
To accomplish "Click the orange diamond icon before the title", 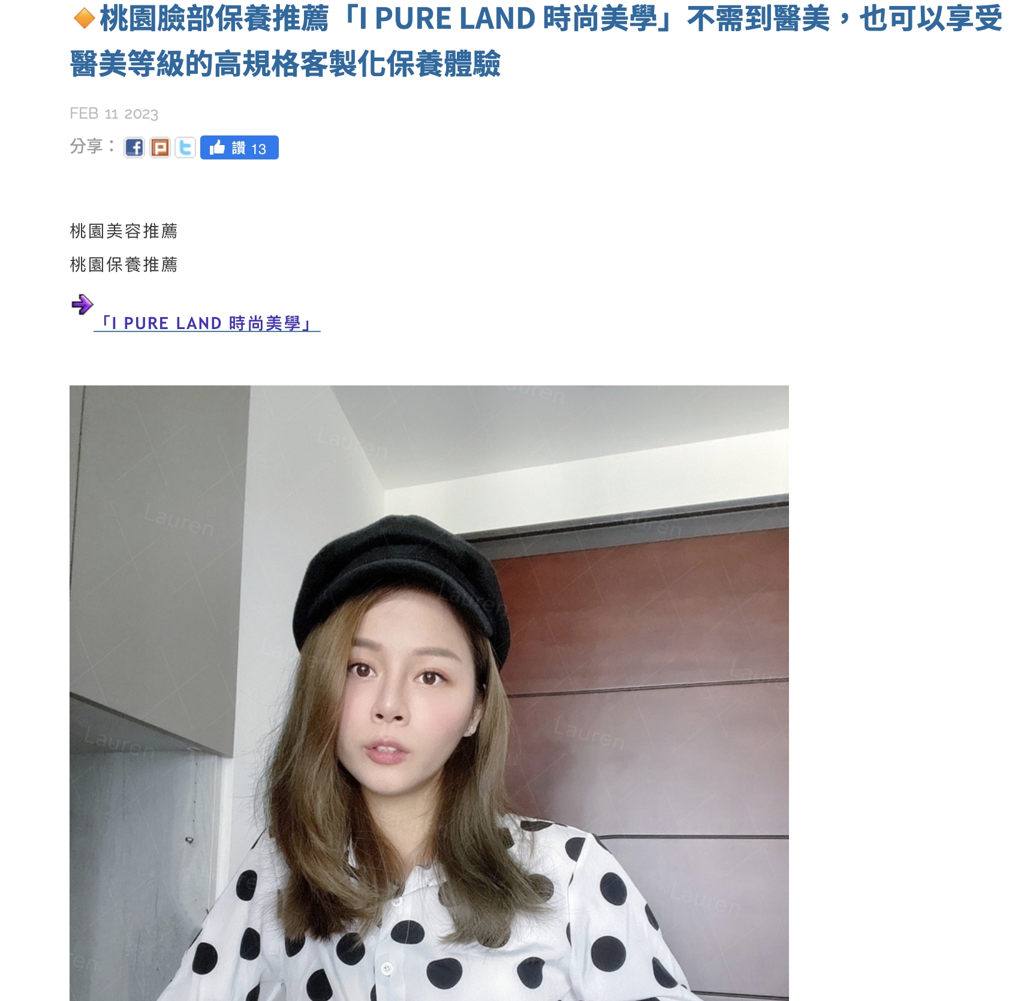I will point(84,19).
